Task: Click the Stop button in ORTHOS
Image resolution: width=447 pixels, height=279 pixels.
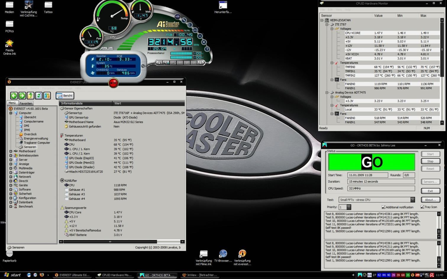Action: click(x=430, y=161)
